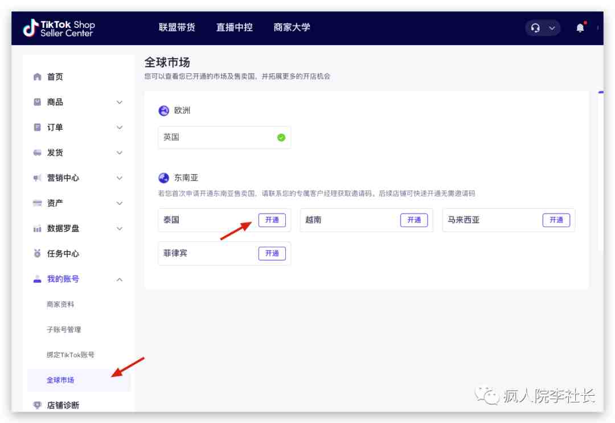Click the 越南 country label

click(313, 220)
